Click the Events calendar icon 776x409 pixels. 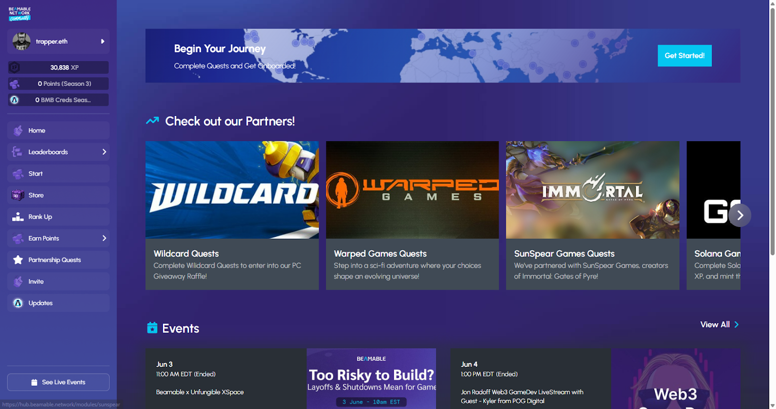(x=152, y=328)
